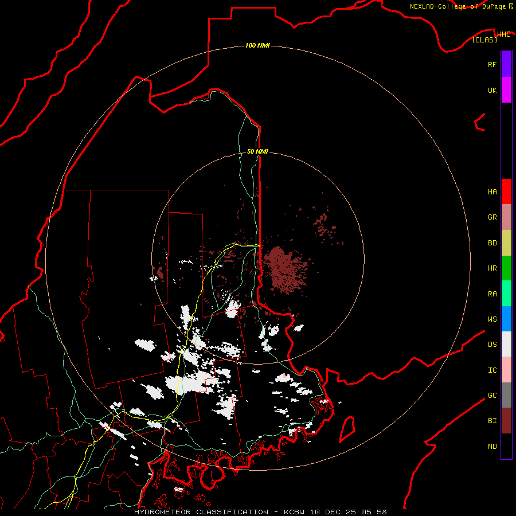The image size is (516, 516).
Task: Click the GR legend label
Action: coord(492,217)
